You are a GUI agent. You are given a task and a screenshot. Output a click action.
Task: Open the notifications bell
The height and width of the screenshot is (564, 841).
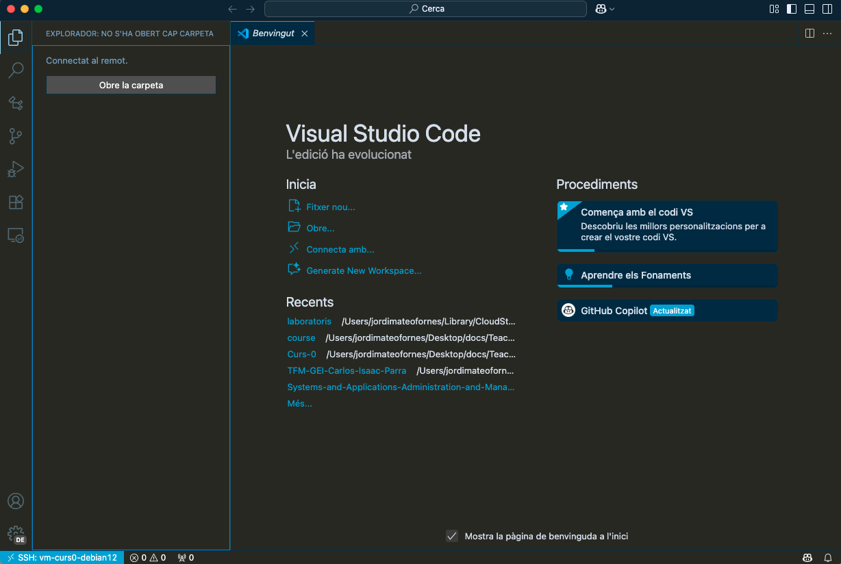point(827,558)
